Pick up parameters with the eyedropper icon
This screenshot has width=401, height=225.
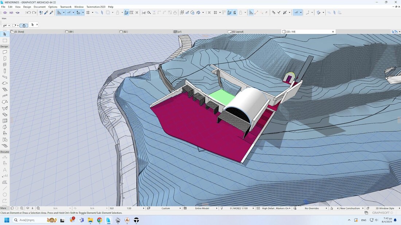point(46,12)
